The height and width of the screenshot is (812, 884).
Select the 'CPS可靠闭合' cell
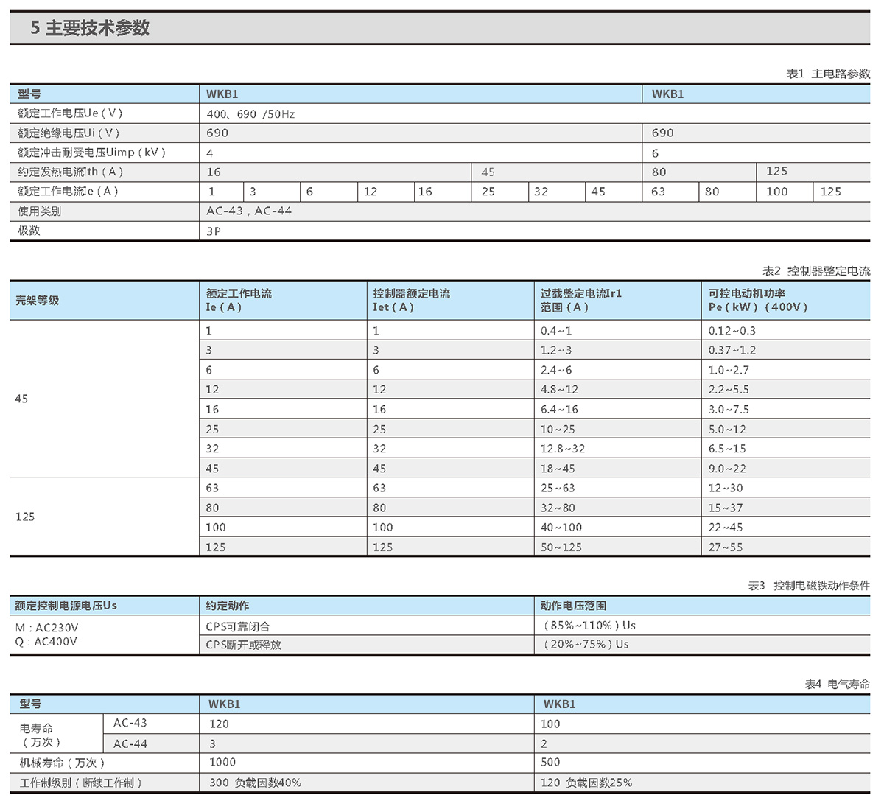click(238, 626)
